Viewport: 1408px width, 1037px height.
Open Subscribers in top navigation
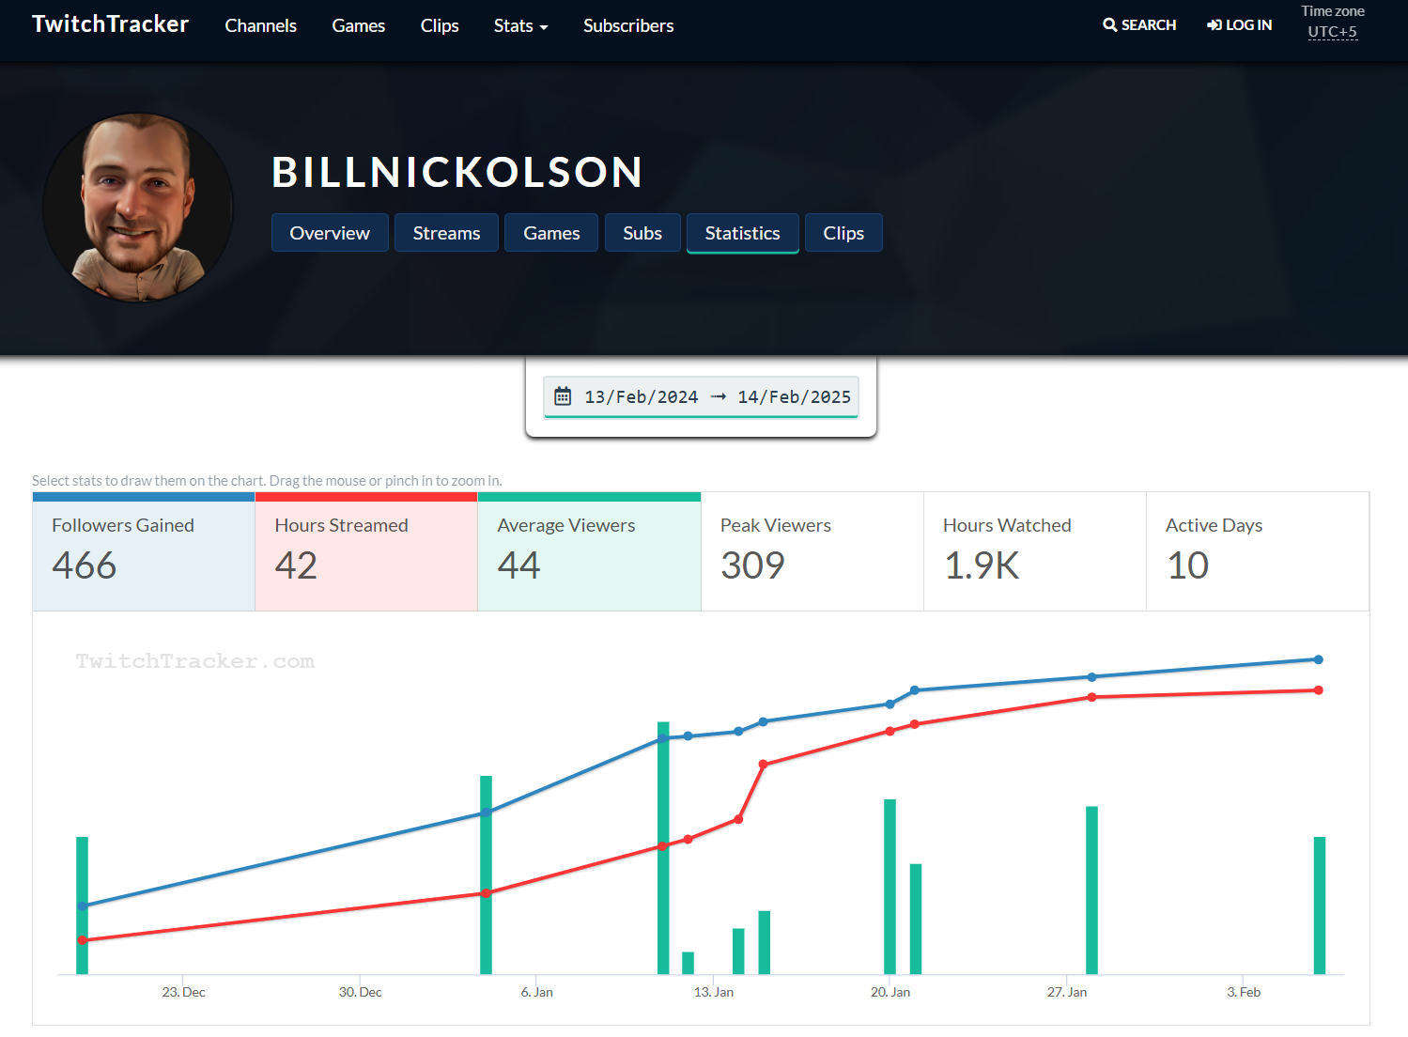pos(628,25)
